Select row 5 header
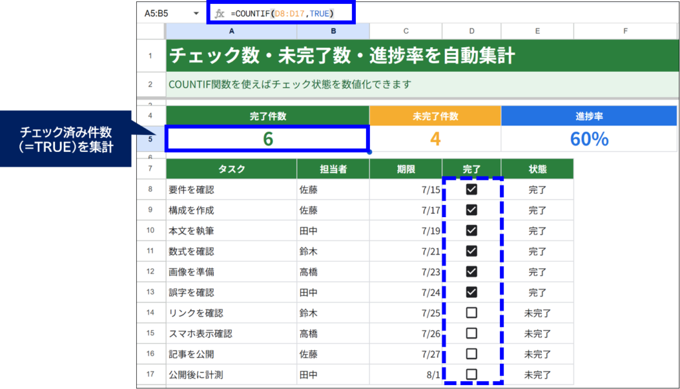Image resolution: width=680 pixels, height=389 pixels. click(151, 139)
